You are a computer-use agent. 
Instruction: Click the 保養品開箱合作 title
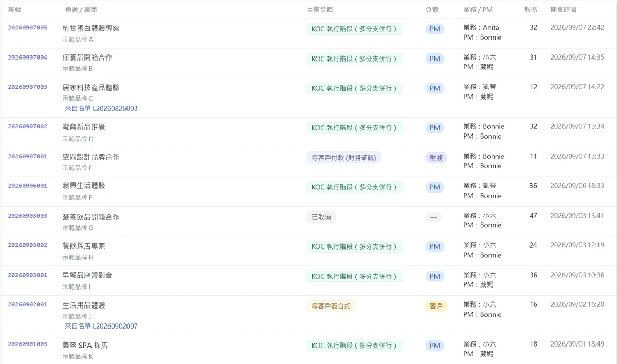[87, 58]
